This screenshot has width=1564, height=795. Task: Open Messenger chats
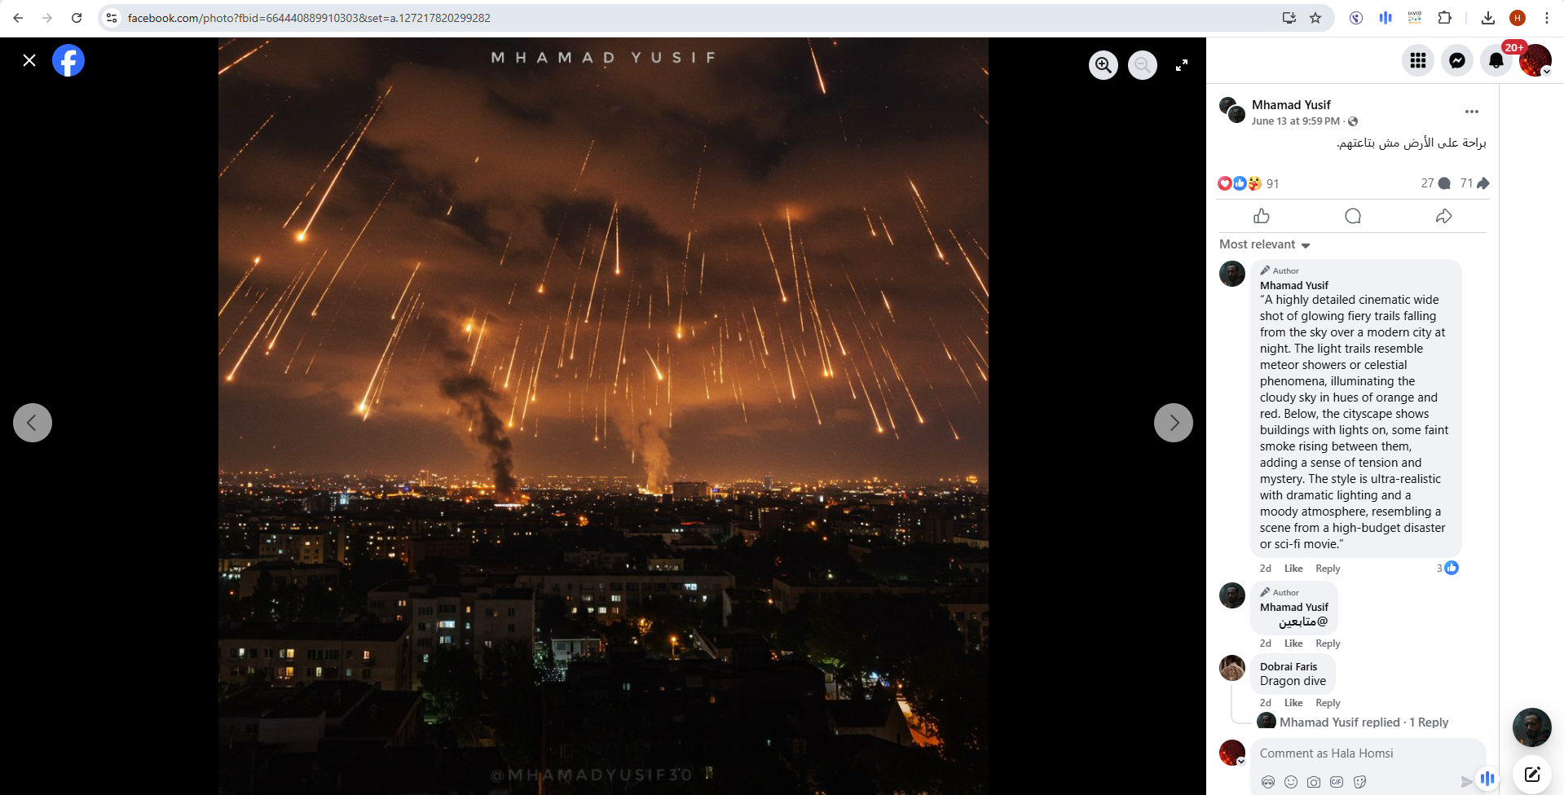1456,60
